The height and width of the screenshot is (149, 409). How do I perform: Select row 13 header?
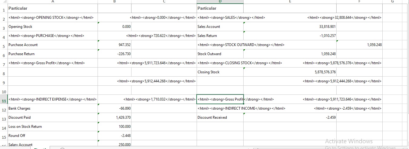point(3,119)
